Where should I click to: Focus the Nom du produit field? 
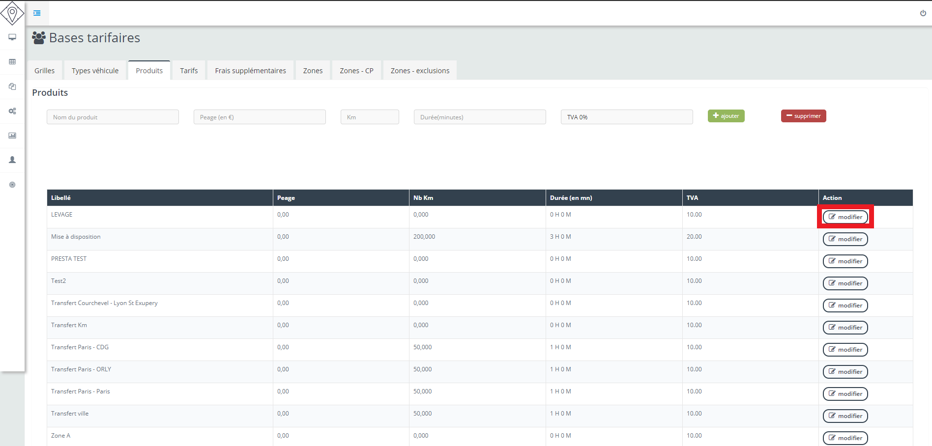pos(113,117)
